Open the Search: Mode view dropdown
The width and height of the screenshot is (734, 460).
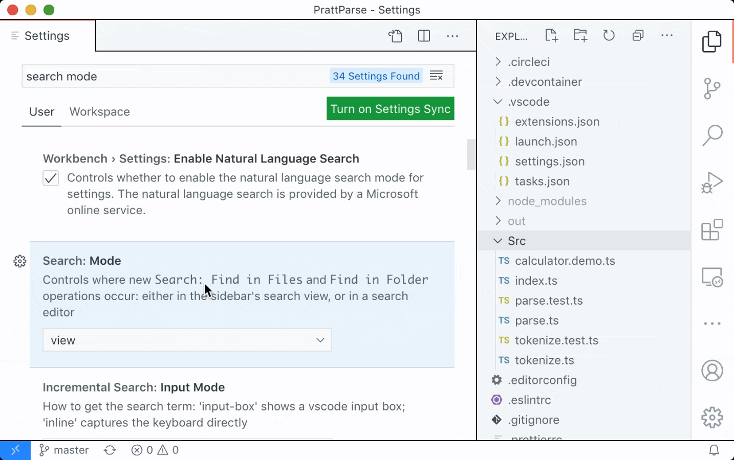(187, 340)
